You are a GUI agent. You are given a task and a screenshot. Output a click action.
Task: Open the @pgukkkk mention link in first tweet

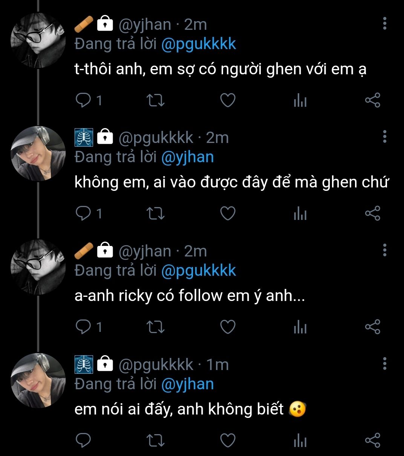[x=199, y=44]
